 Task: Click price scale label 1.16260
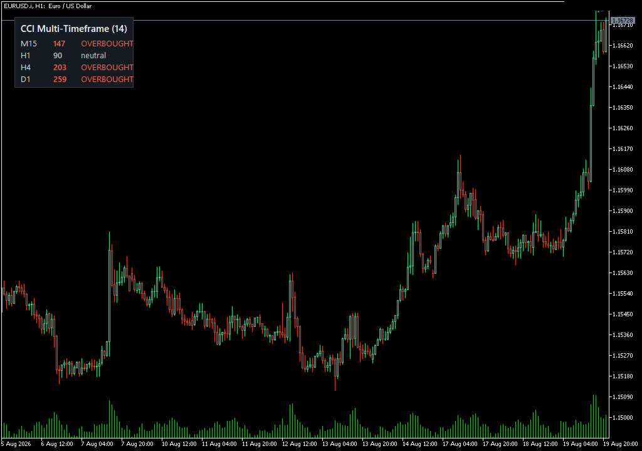(x=623, y=128)
